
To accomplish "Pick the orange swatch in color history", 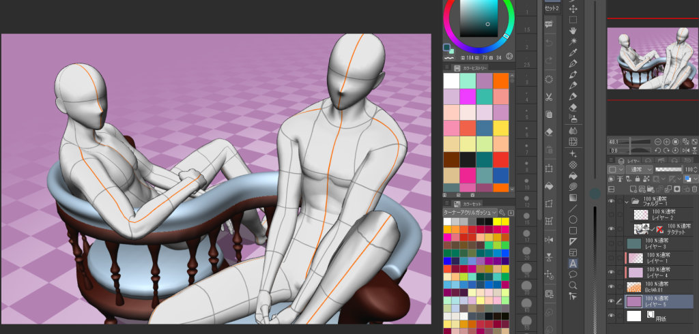I will pos(500,81).
